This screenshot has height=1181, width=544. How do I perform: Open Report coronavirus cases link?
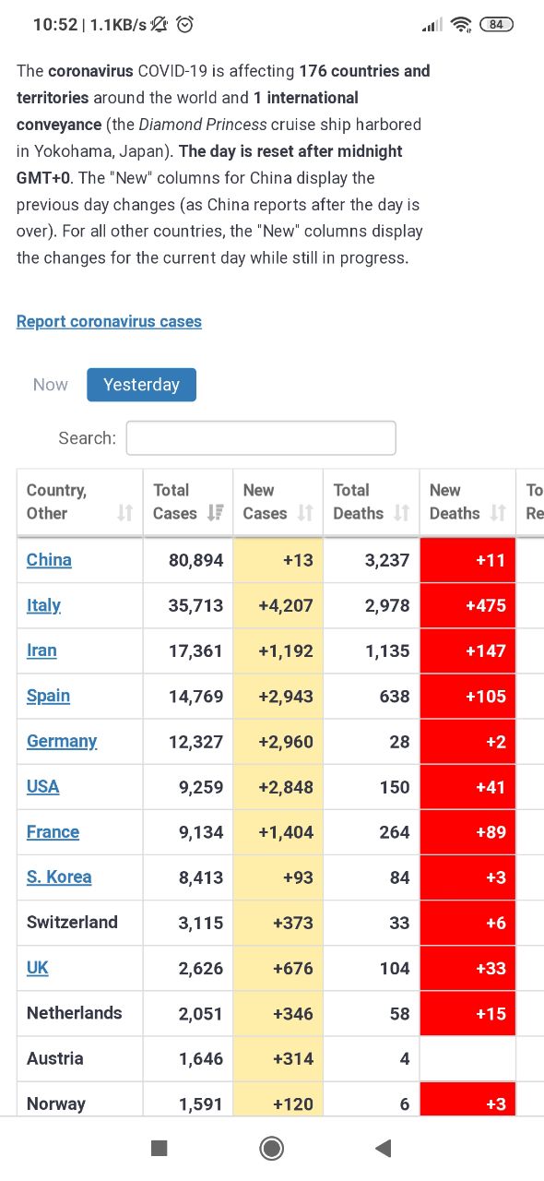click(x=109, y=321)
